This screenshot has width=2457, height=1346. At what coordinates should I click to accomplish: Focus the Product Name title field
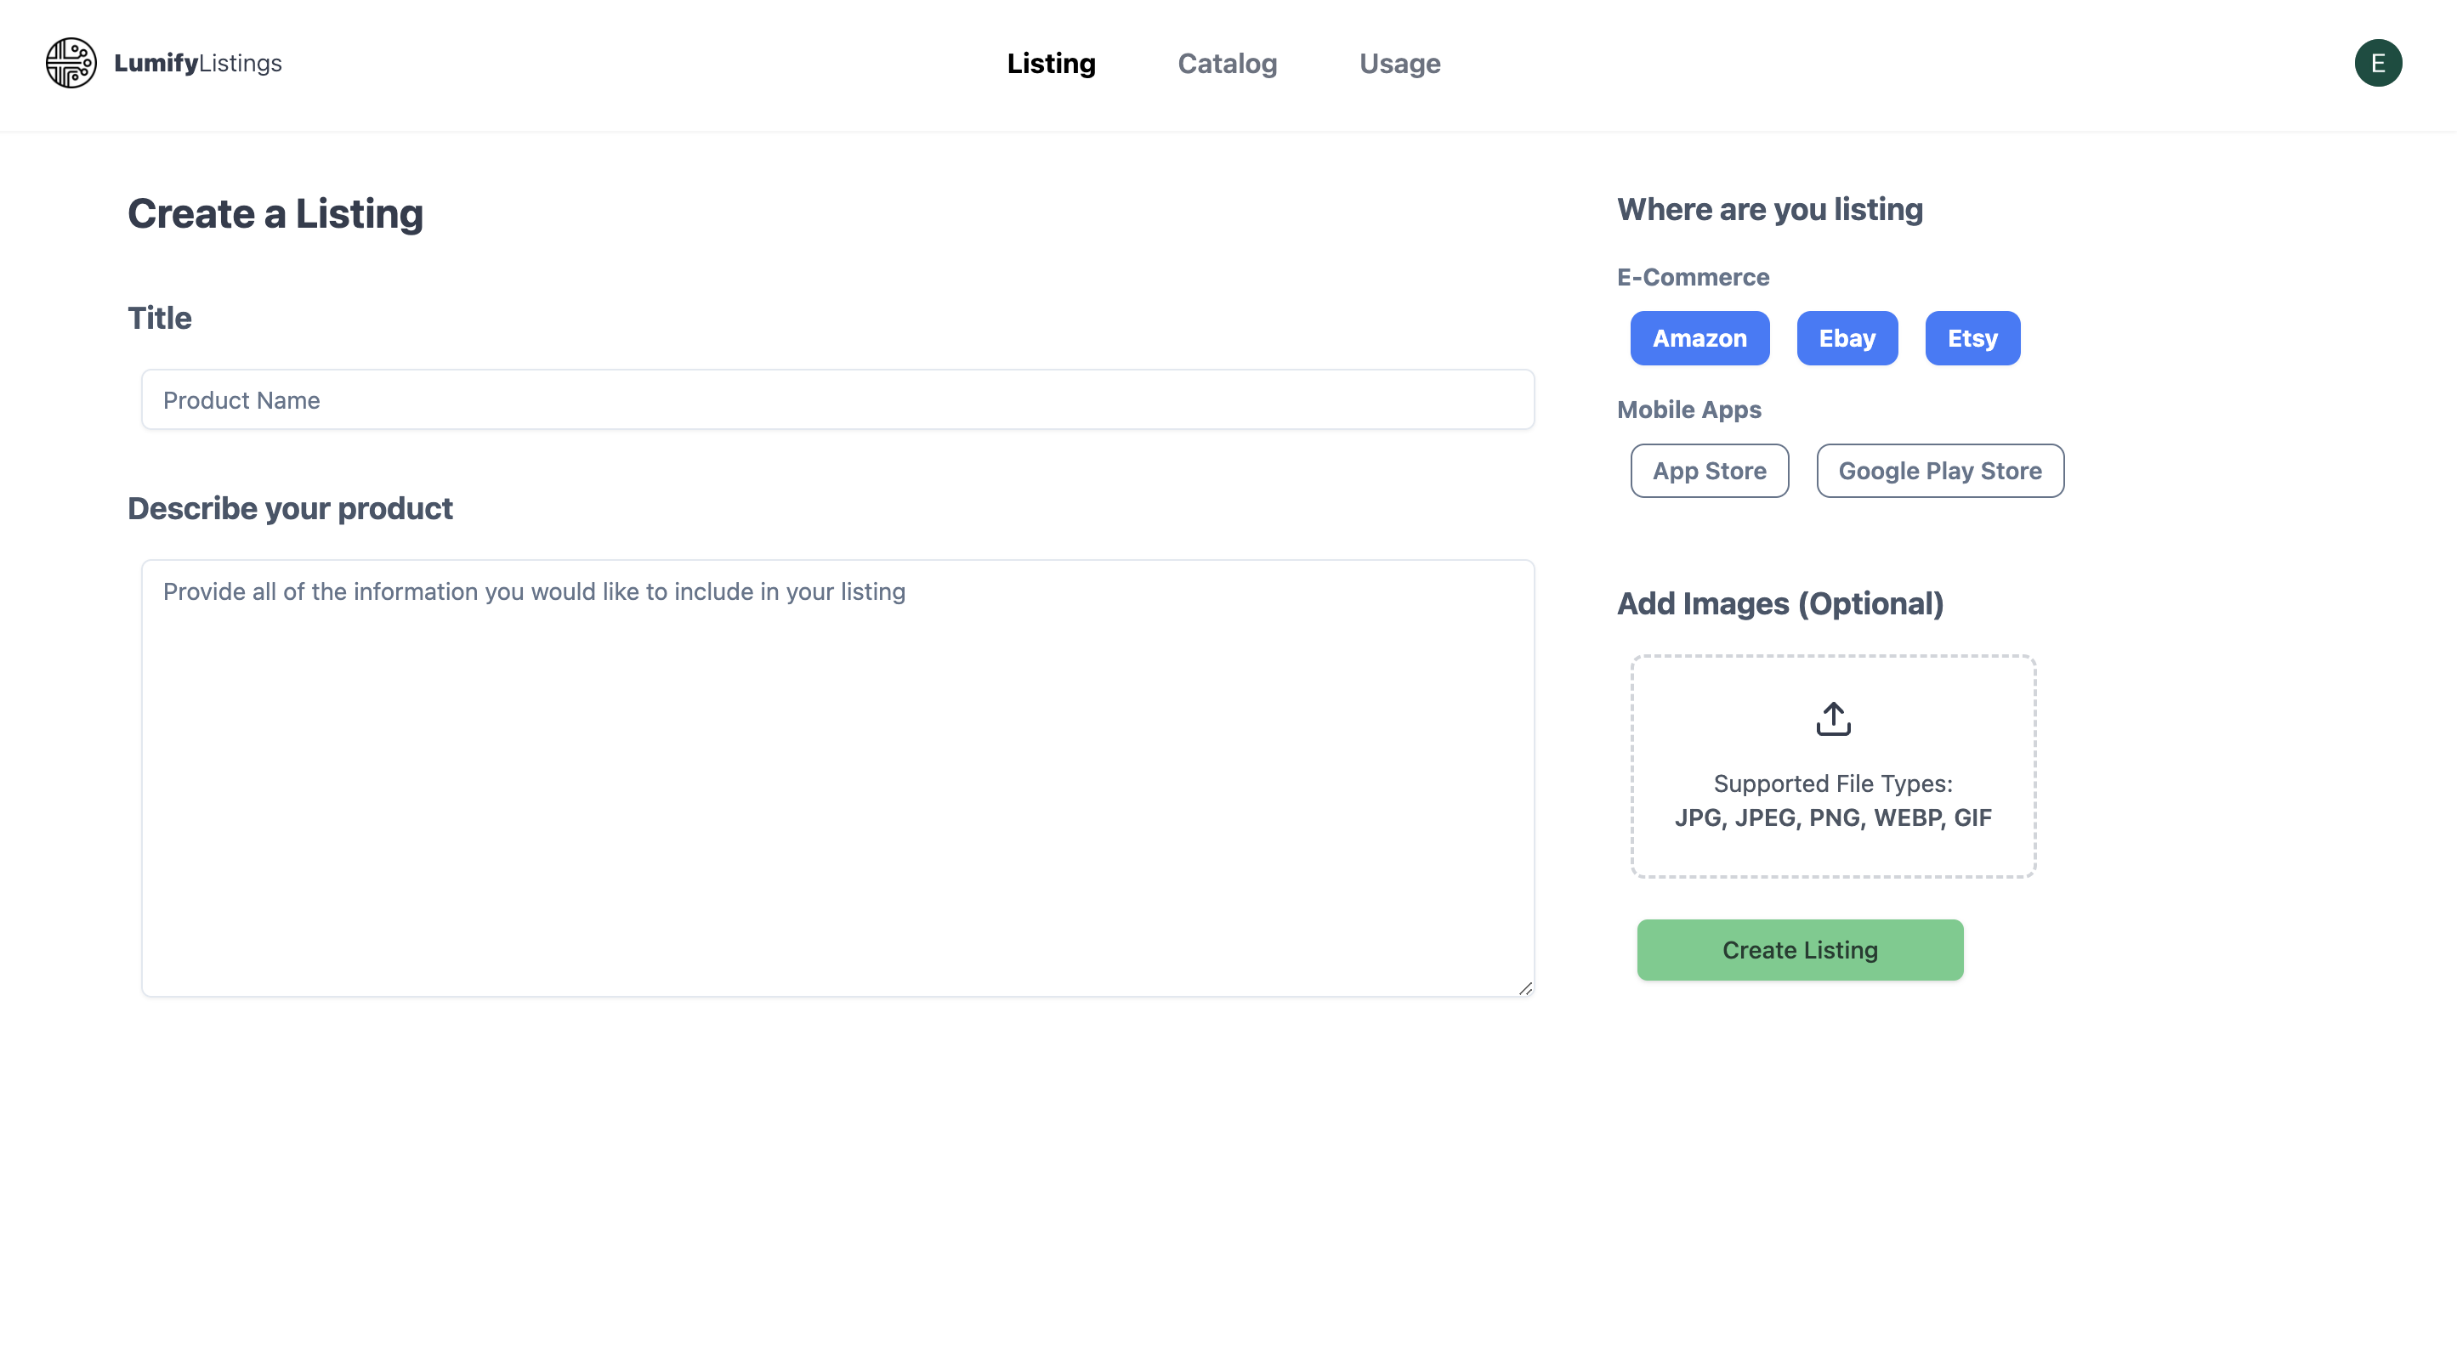pyautogui.click(x=837, y=400)
